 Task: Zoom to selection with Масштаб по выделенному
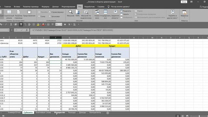pos(86,14)
